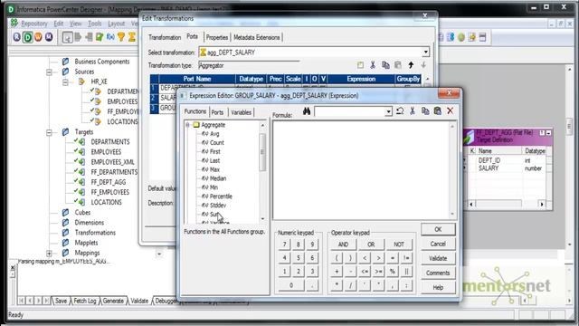Click the Validate button in Expression Editor
579x326 pixels.
pyautogui.click(x=438, y=258)
